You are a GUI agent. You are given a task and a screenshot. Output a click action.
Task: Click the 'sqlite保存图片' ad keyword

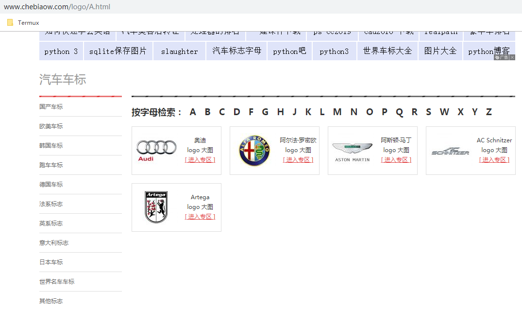(118, 51)
